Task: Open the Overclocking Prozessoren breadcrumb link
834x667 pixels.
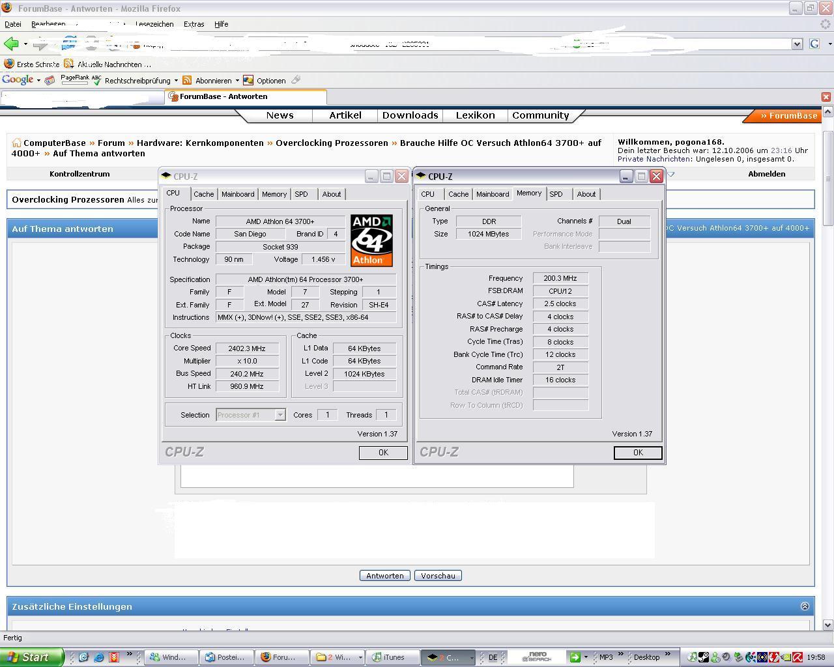Action: [332, 143]
